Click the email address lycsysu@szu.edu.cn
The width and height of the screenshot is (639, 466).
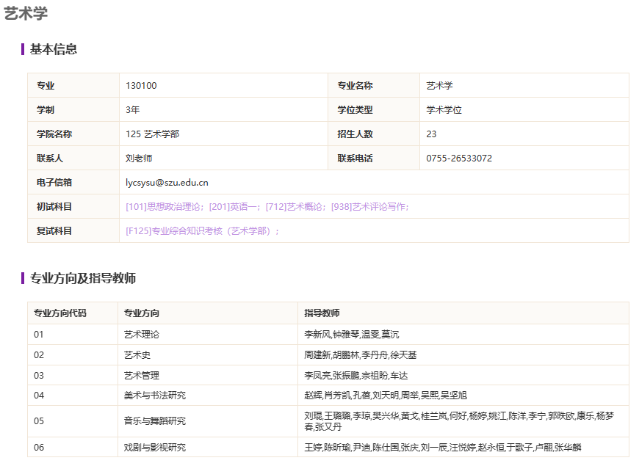(x=167, y=183)
